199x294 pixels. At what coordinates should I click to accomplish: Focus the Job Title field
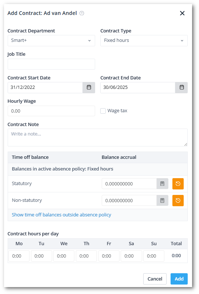pyautogui.click(x=51, y=64)
